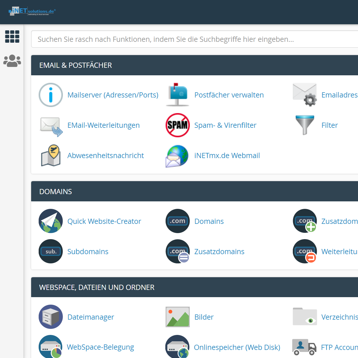Image resolution: width=358 pixels, height=358 pixels.
Task: Open the WebSpace-Belegung disk usage icon
Action: click(51, 347)
